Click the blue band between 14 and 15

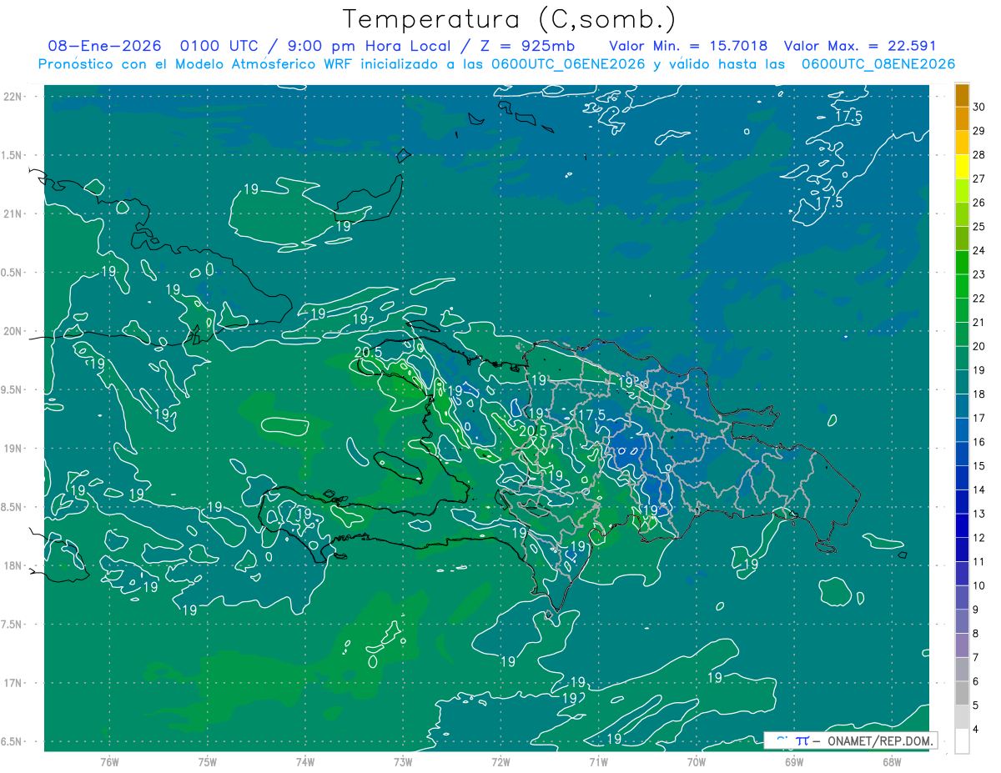tap(962, 478)
